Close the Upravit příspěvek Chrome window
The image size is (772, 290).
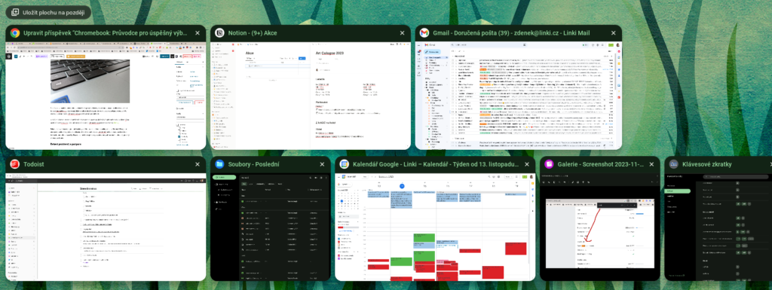point(198,33)
